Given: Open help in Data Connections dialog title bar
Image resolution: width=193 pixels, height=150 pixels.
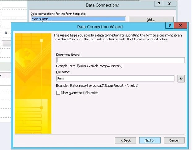Looking at the screenshot, I should pyautogui.click(x=159, y=4).
